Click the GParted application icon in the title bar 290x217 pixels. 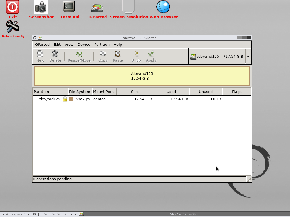point(40,38)
